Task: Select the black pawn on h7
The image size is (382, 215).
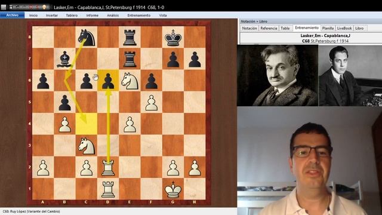Action: pyautogui.click(x=195, y=59)
